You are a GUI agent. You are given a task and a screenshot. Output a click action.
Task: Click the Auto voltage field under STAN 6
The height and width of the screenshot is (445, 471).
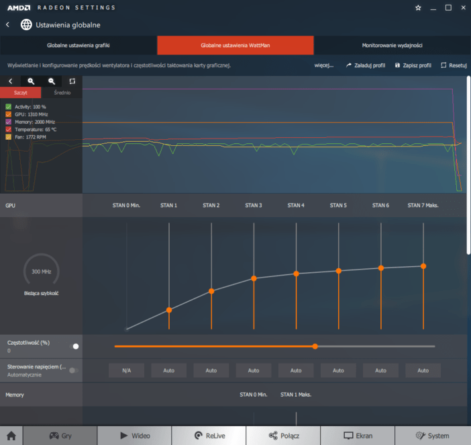380,370
